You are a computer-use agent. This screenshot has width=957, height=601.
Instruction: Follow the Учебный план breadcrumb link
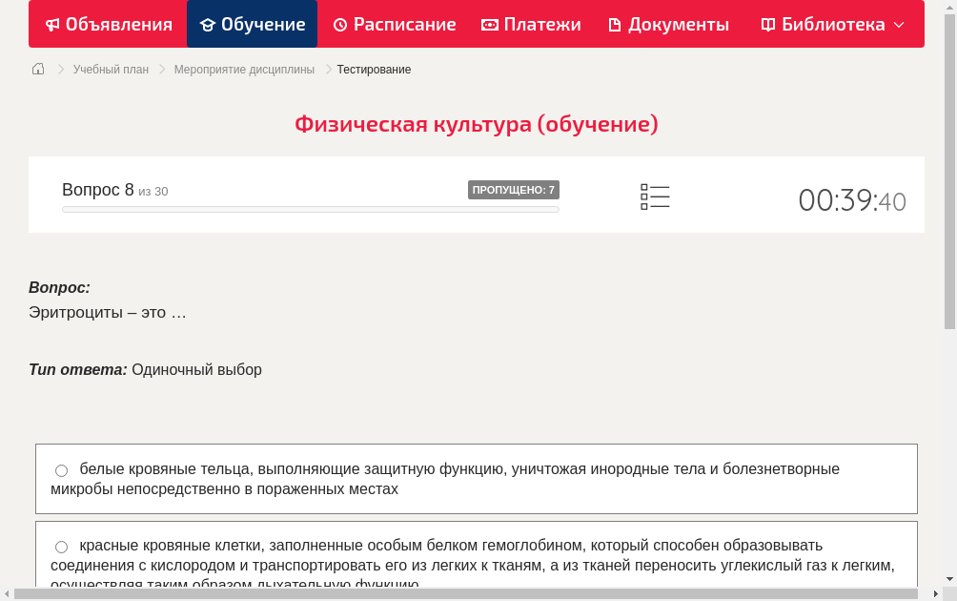click(112, 70)
